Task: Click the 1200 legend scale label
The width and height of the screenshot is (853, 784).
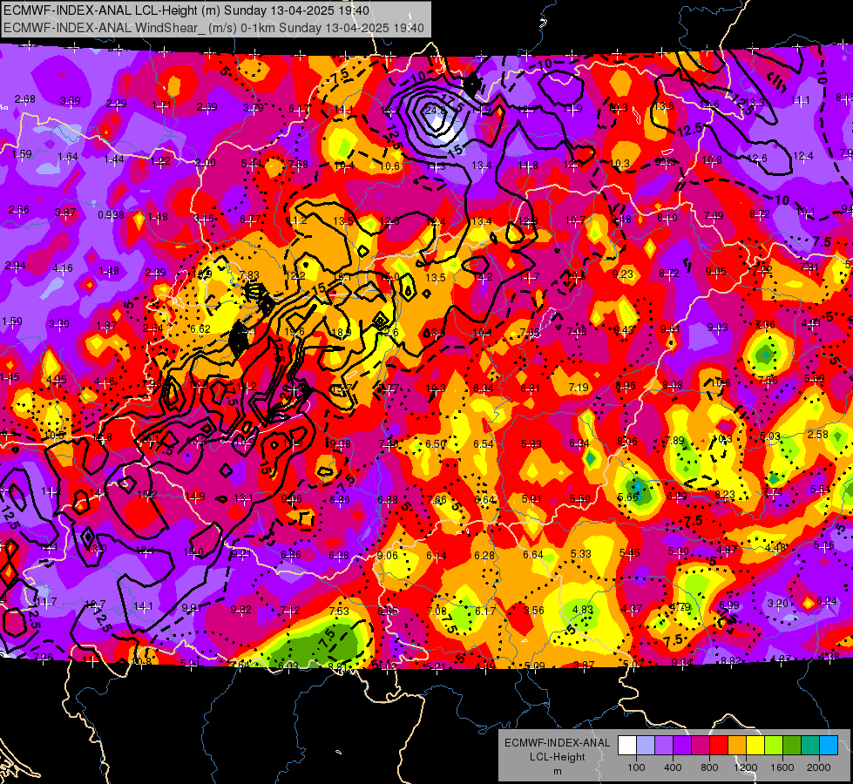Action: tap(746, 767)
